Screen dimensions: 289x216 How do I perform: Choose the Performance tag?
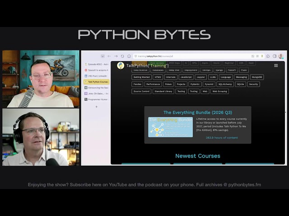pos(153,84)
